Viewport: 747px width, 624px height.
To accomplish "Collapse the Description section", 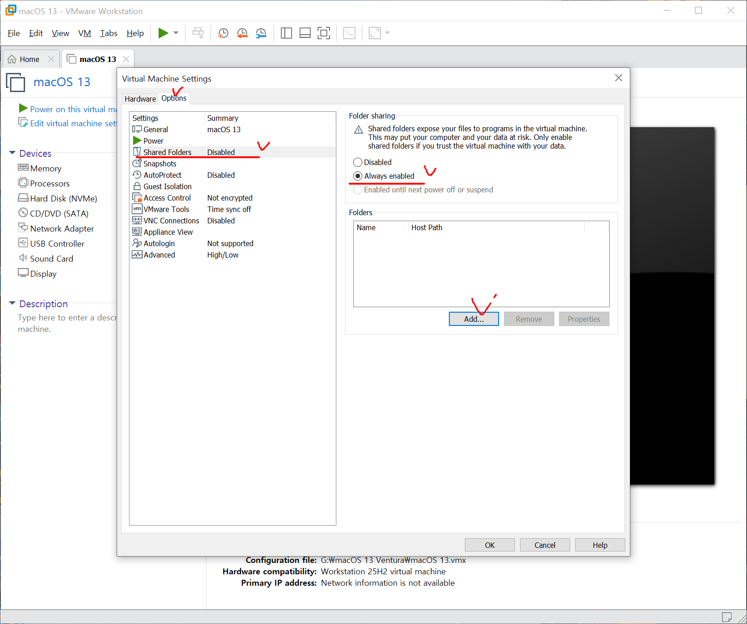I will (x=12, y=303).
